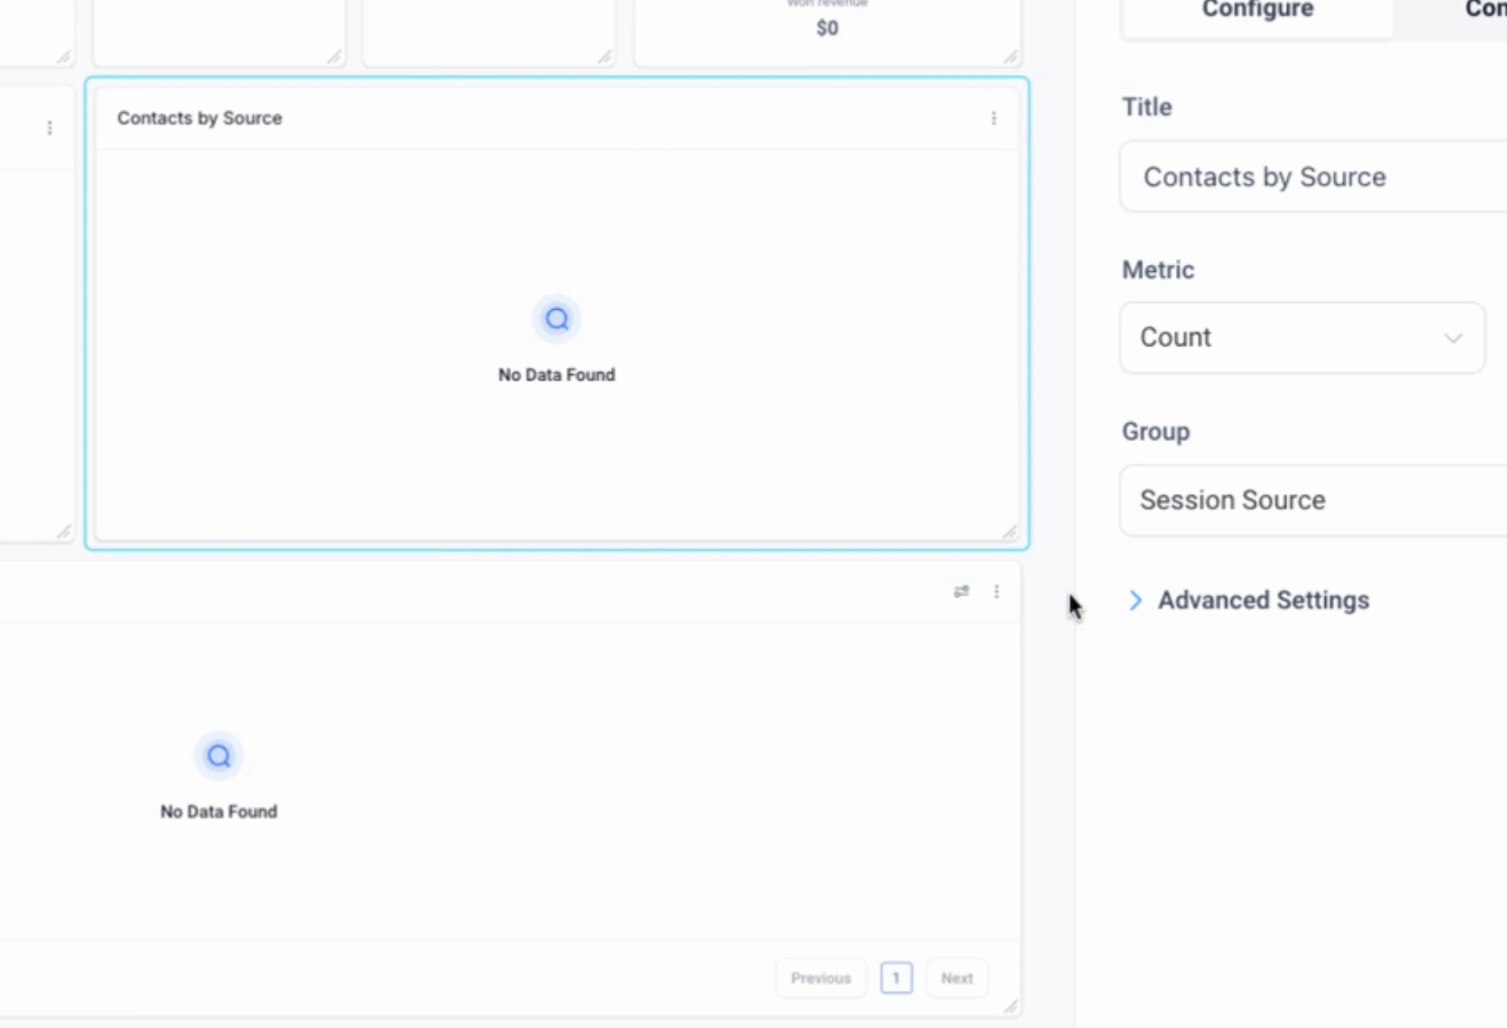This screenshot has height=1028, width=1507.
Task: Click the search icon in lower widget
Action: [x=219, y=755]
